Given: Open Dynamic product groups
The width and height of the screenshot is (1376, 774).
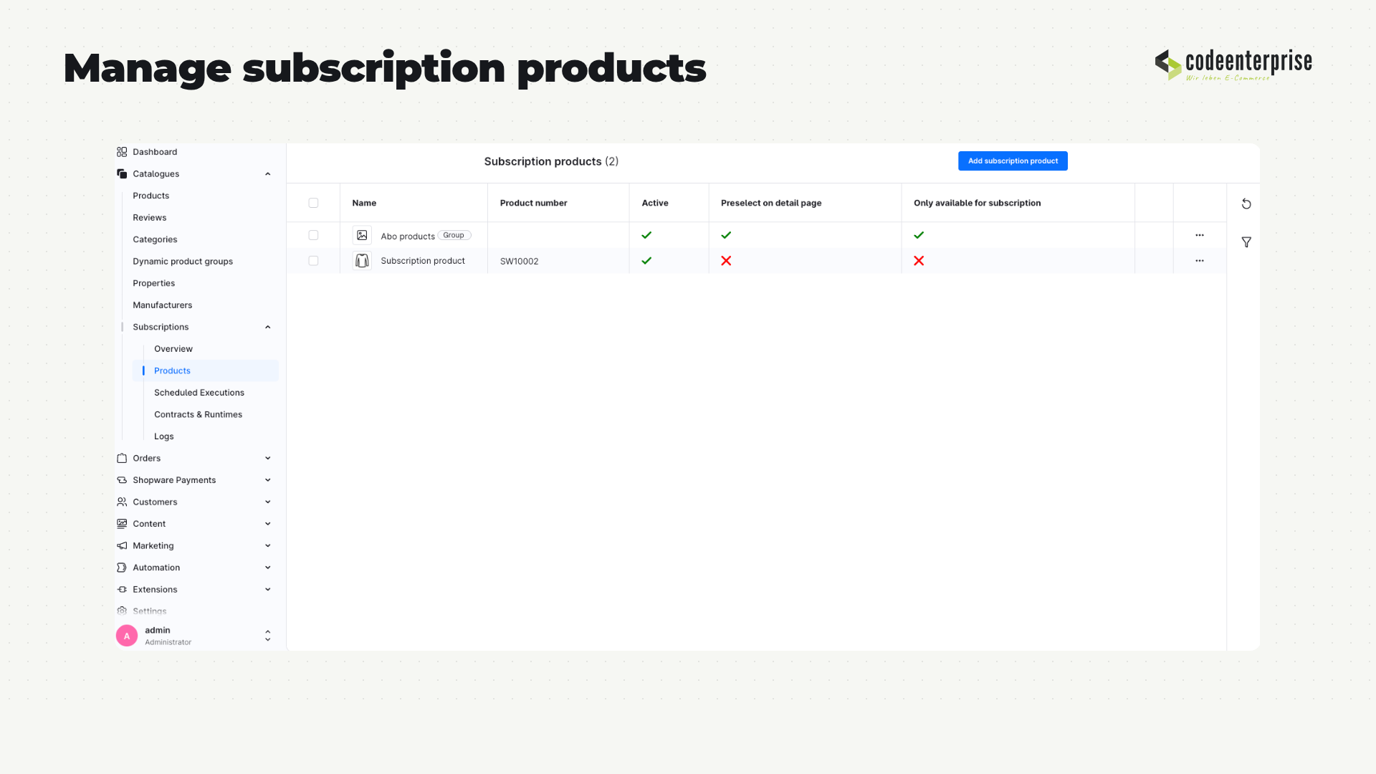Looking at the screenshot, I should tap(183, 262).
